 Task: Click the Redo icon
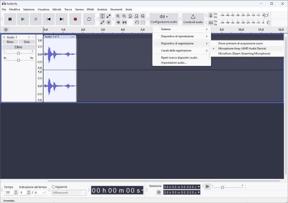pyautogui.click(x=143, y=22)
